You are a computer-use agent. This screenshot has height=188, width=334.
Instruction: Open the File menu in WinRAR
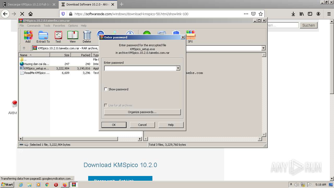pos(22,26)
